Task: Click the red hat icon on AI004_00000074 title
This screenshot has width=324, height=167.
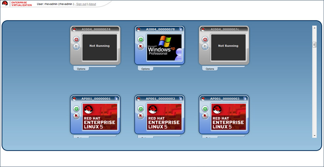Action: tap(75, 29)
